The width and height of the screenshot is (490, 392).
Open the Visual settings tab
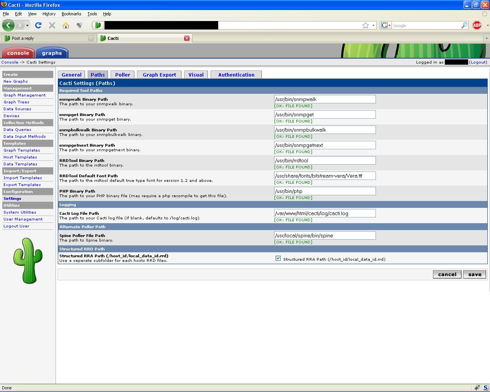click(x=196, y=75)
